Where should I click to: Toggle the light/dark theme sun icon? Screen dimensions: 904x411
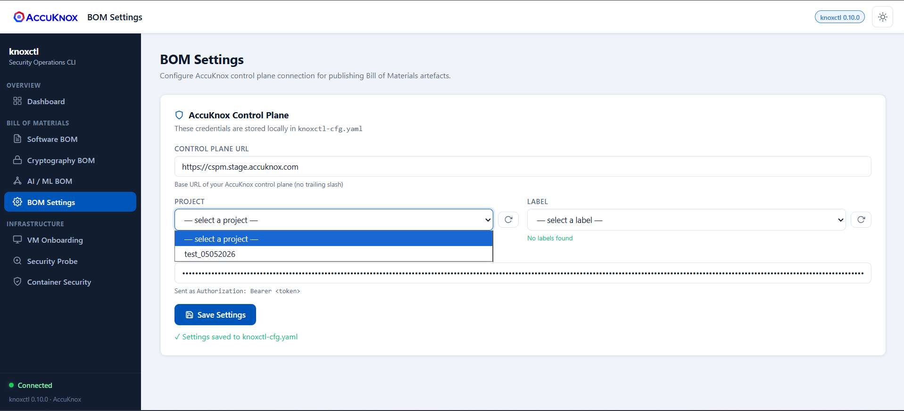click(x=883, y=17)
